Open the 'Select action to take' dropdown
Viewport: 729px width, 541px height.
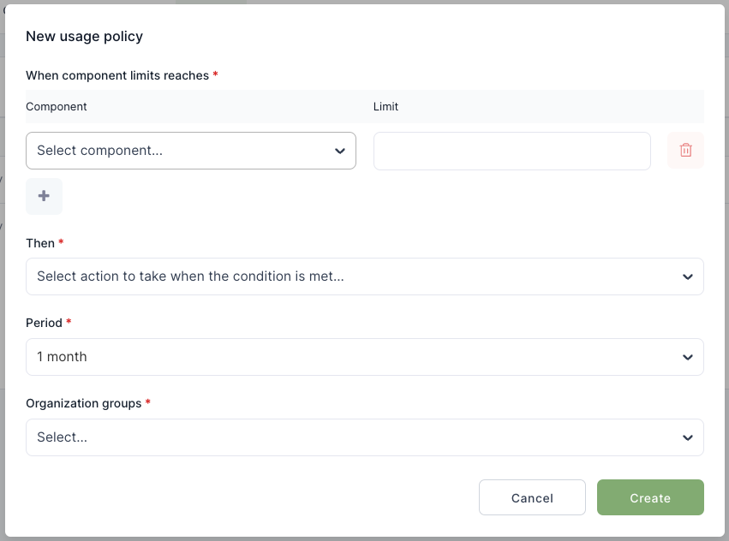point(351,276)
